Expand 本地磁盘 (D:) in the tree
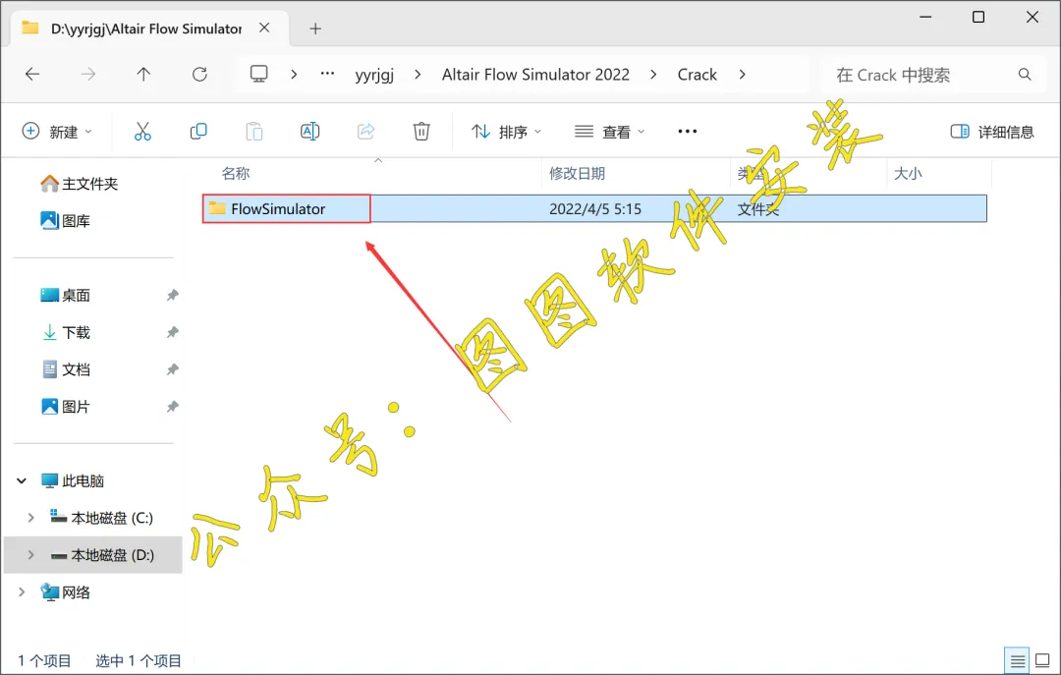1061x675 pixels. click(30, 555)
